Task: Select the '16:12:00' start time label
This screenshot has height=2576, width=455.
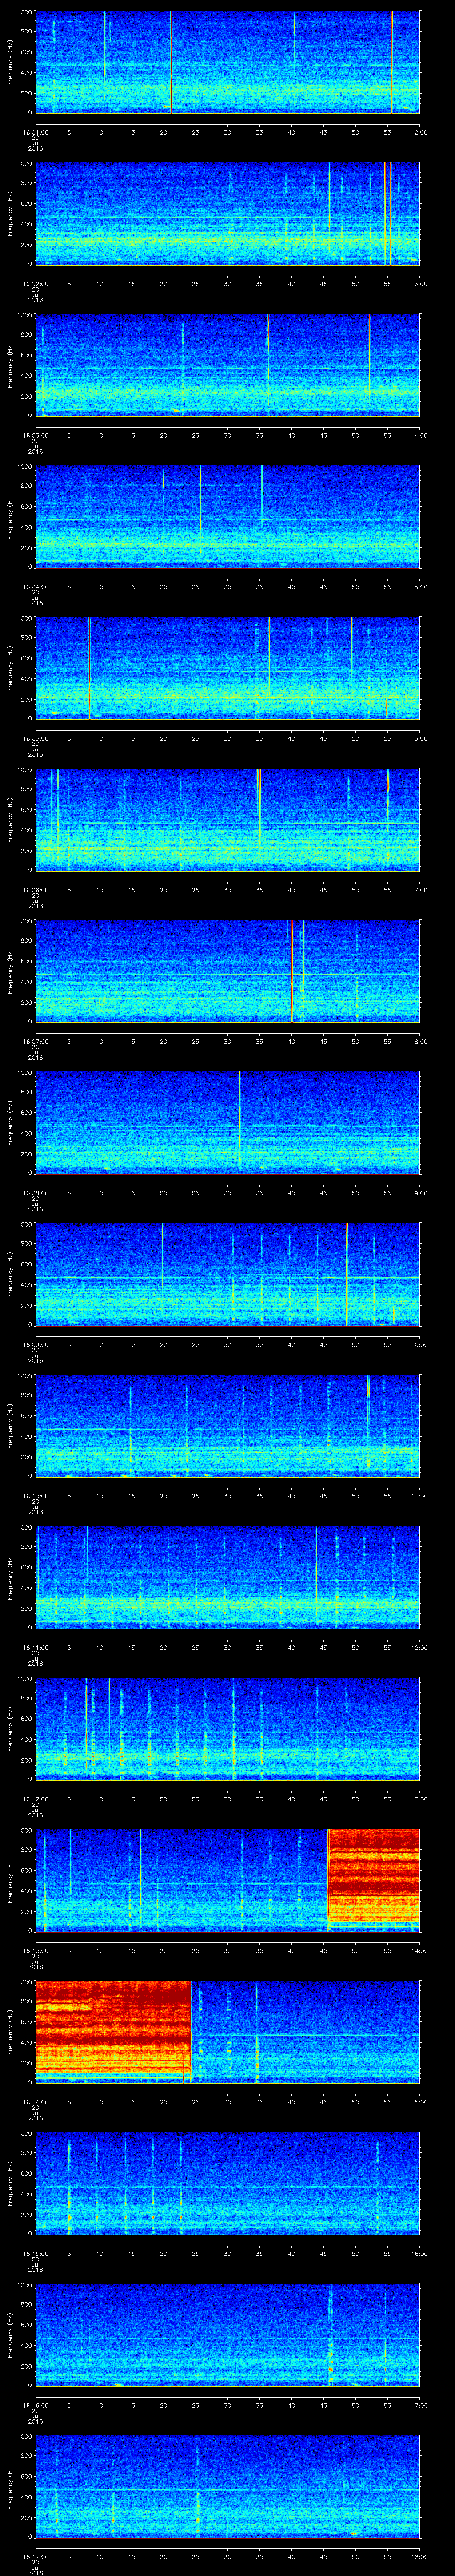Action: 35,1799
